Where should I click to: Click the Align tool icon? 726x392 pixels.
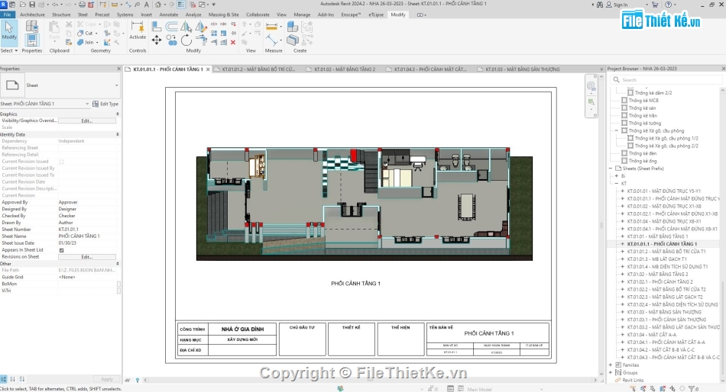point(157,27)
